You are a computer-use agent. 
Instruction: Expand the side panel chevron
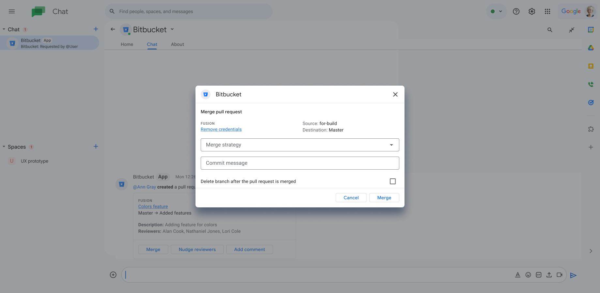(x=591, y=251)
